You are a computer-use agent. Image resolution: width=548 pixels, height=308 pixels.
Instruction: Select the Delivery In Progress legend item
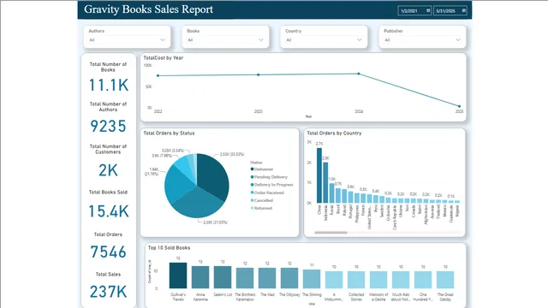(271, 185)
